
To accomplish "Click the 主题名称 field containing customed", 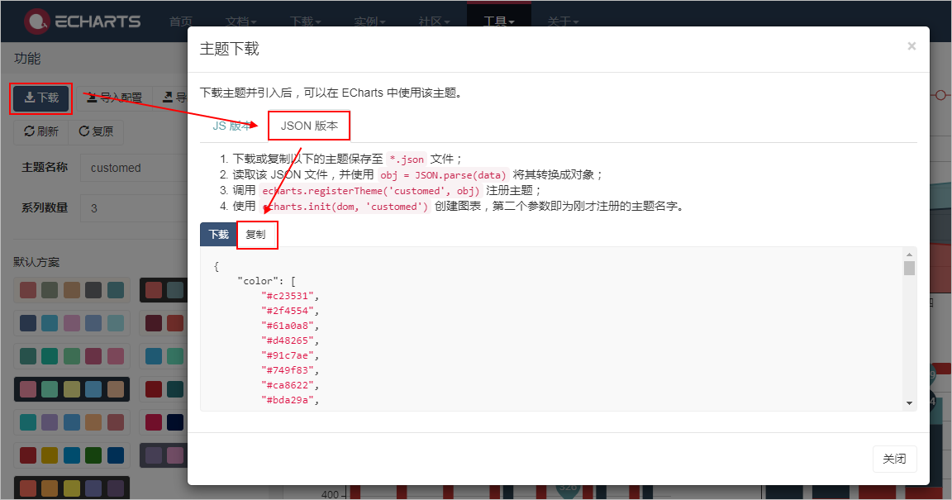I will [134, 169].
